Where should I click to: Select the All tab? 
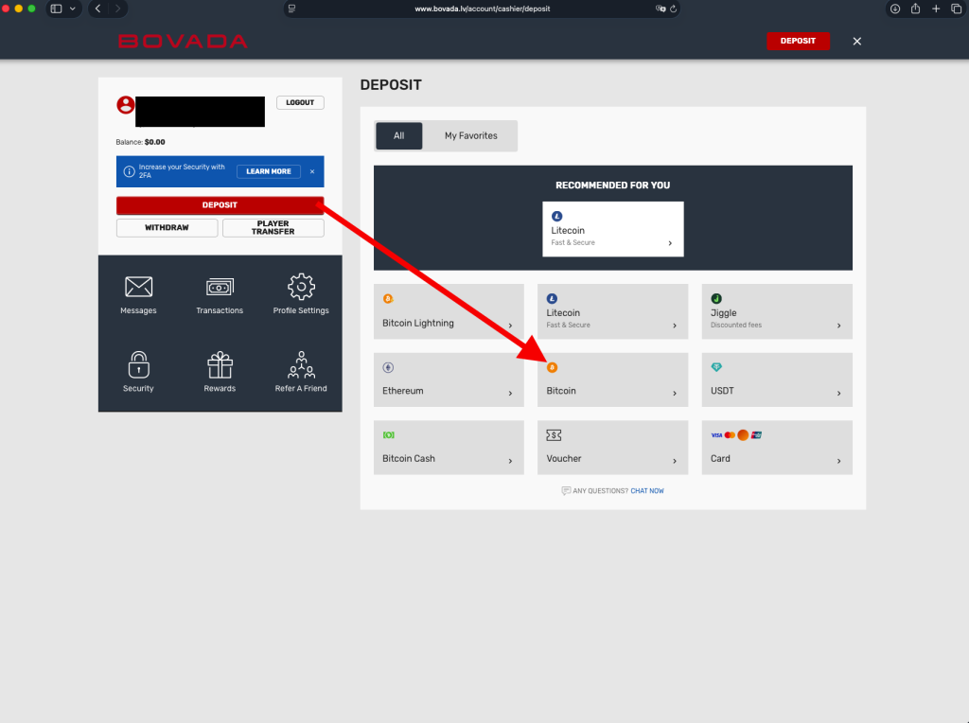398,136
